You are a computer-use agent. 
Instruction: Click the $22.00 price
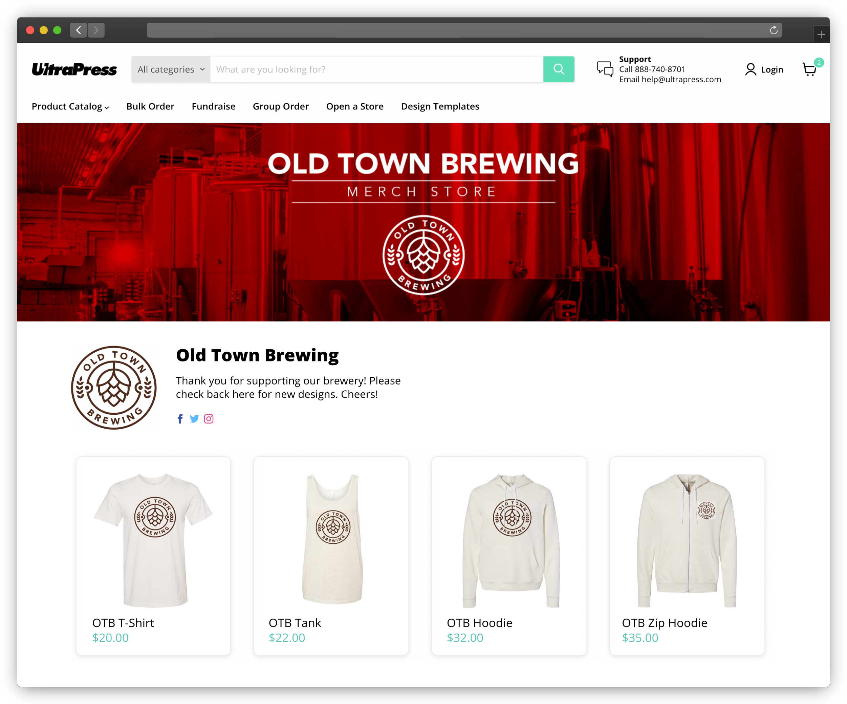[287, 638]
